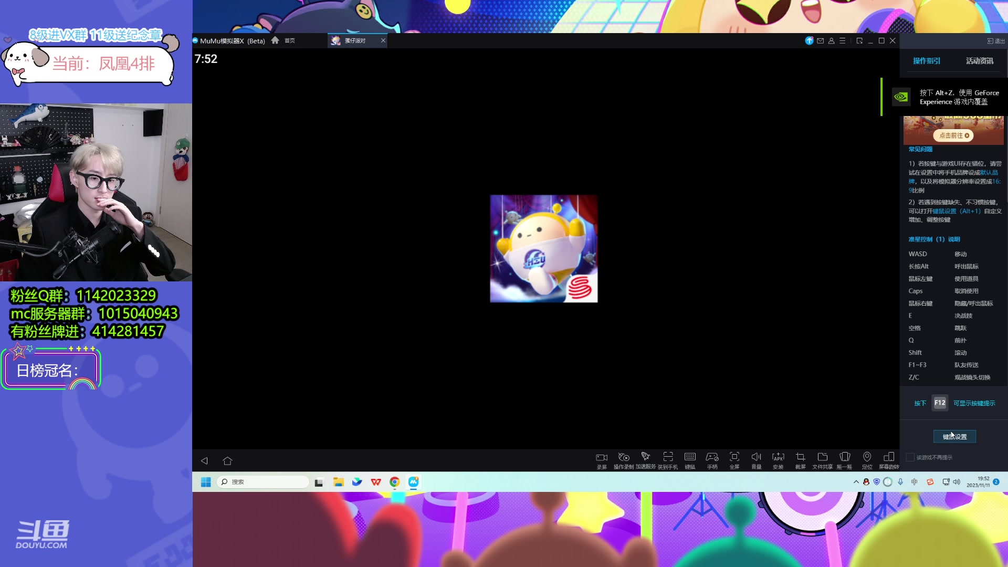The width and height of the screenshot is (1008, 567).
Task: Install an APK via the 安装 icon
Action: pos(778,459)
